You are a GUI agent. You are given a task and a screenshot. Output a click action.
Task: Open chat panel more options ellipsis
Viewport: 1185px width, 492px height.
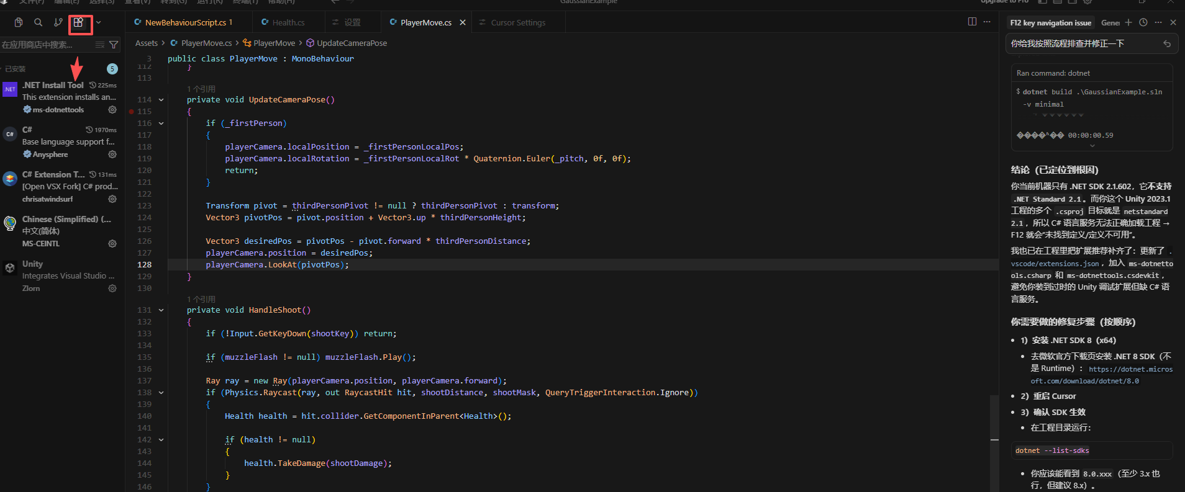point(1158,22)
